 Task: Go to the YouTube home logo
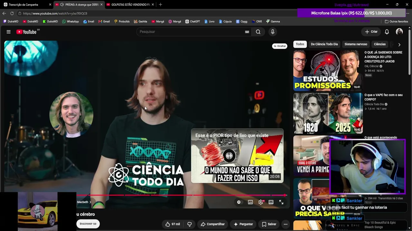[x=26, y=32]
